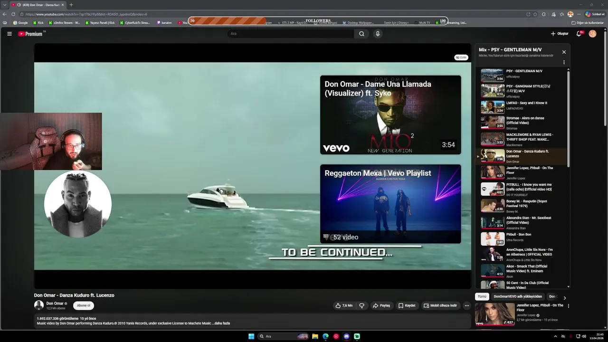The width and height of the screenshot is (608, 342).
Task: Open the account avatar menu
Action: click(592, 34)
